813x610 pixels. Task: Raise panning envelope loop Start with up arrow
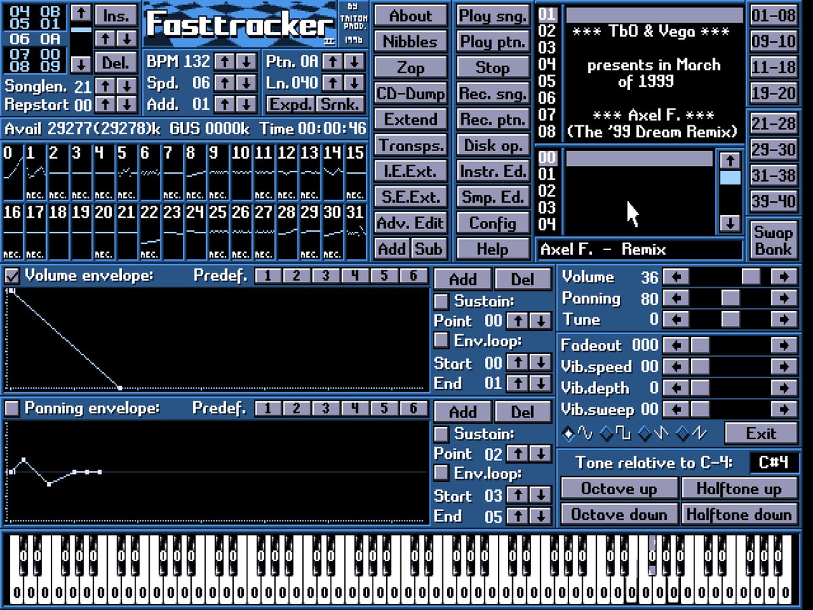(518, 495)
